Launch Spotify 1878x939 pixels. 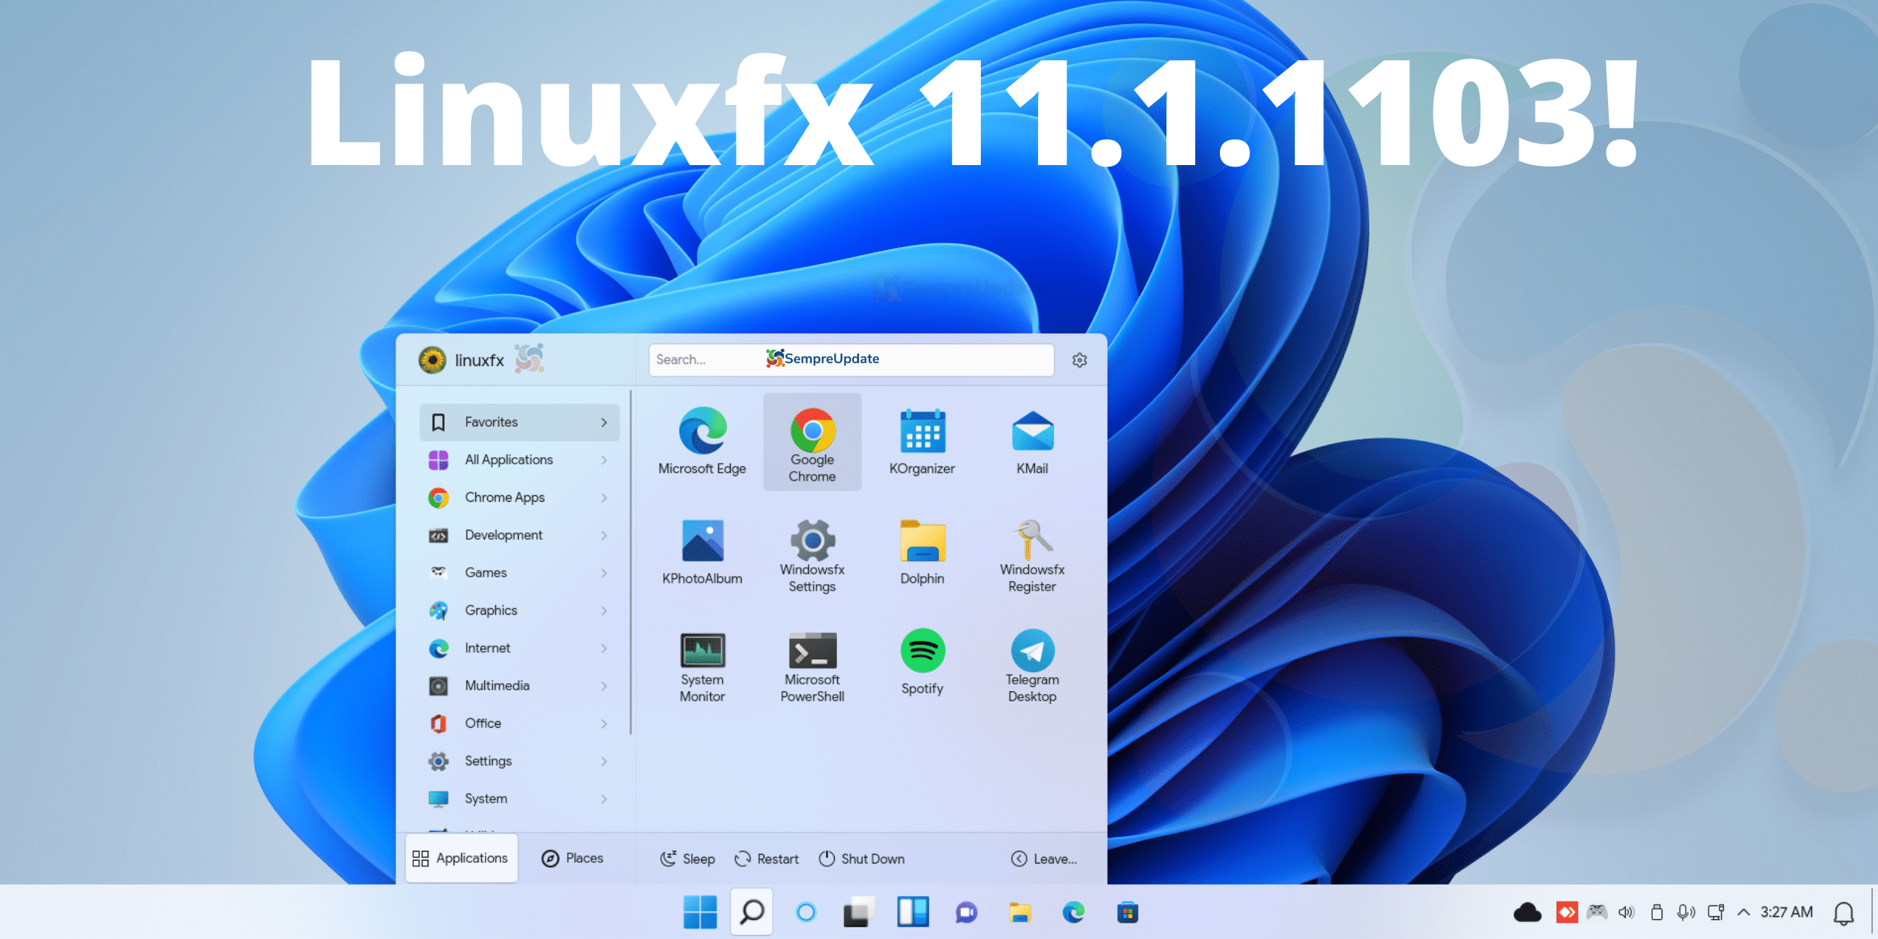point(922,662)
